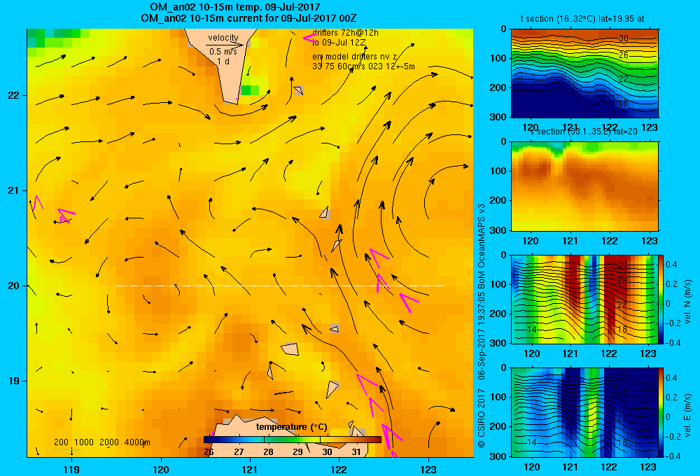Screen dimensions: 700x476
Task: Click the magenta drifter arrow beside the drifters legend
Action: point(309,38)
